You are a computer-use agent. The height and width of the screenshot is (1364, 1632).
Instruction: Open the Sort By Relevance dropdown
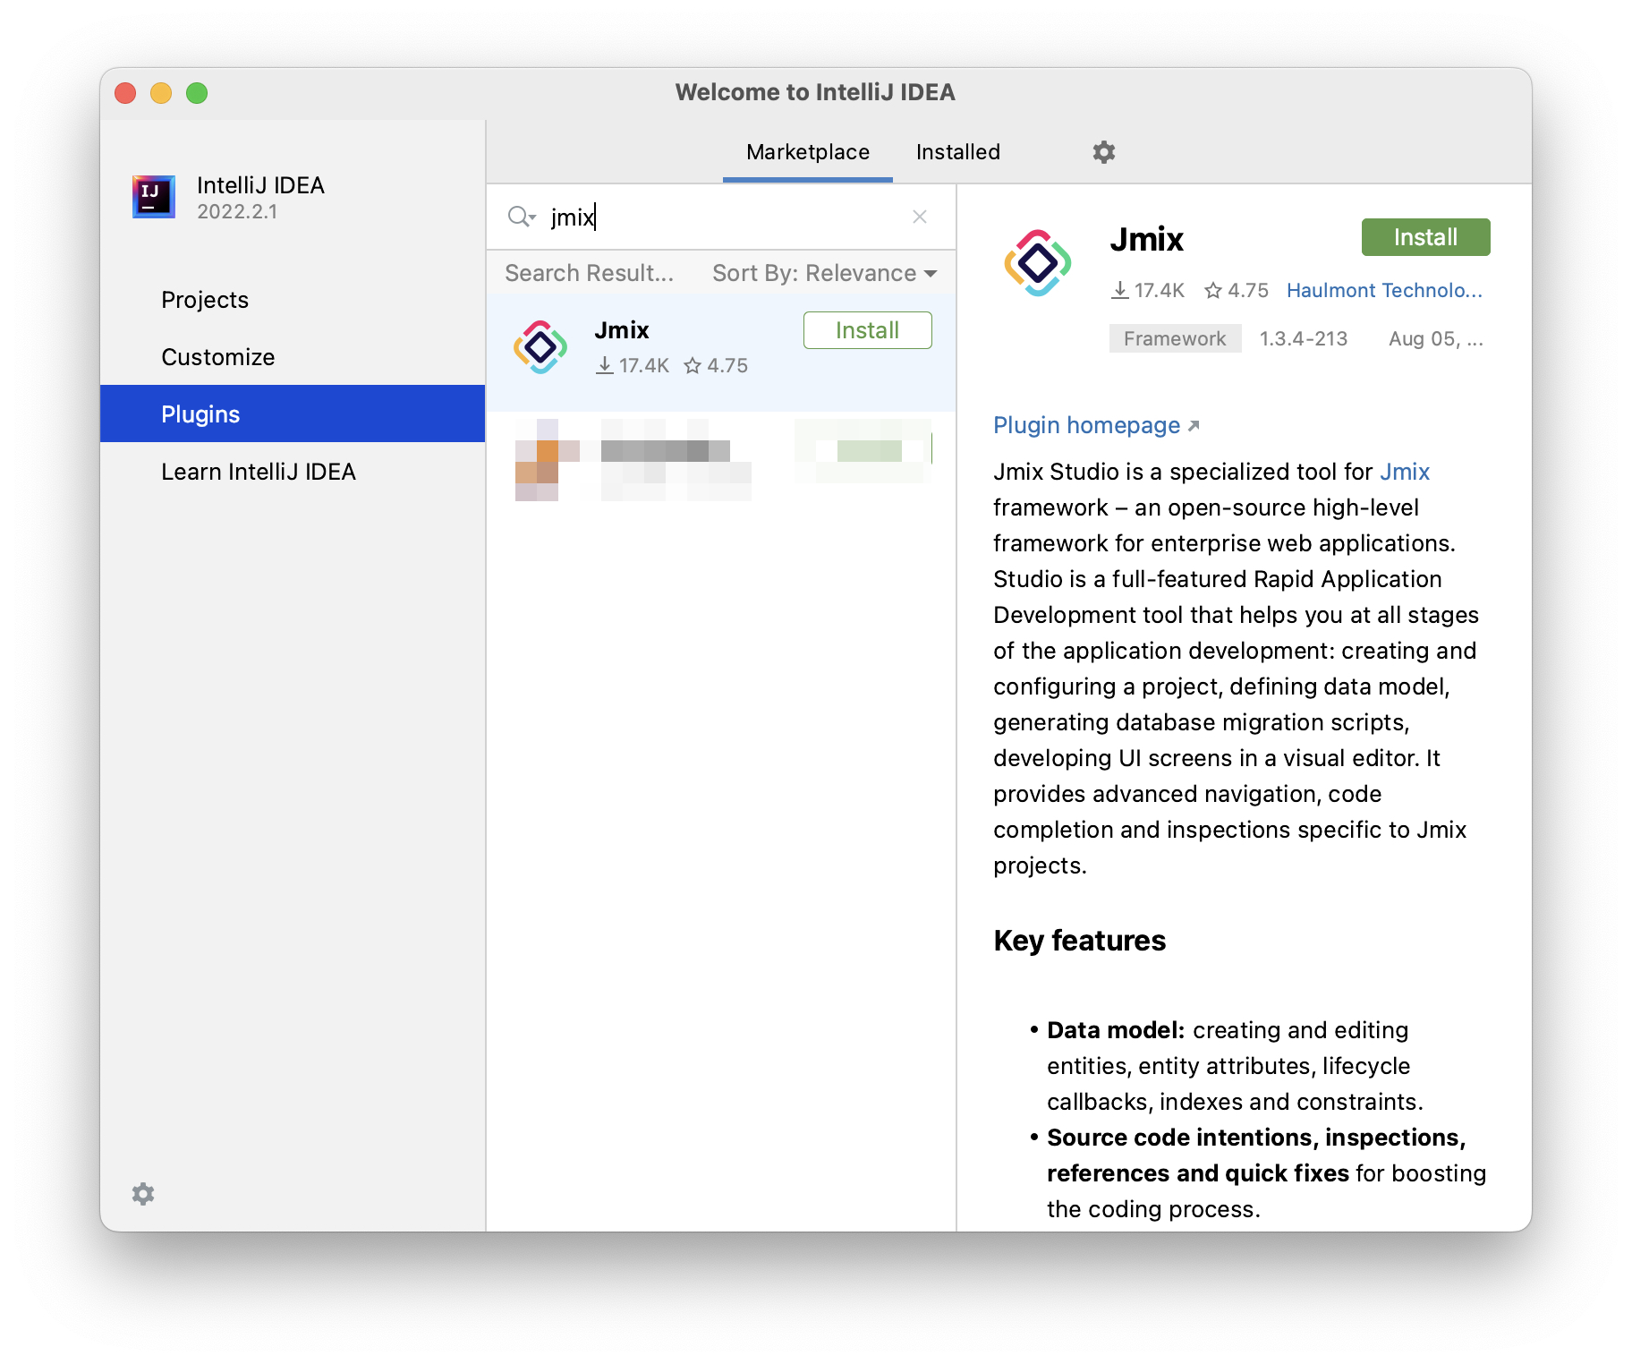pyautogui.click(x=824, y=273)
